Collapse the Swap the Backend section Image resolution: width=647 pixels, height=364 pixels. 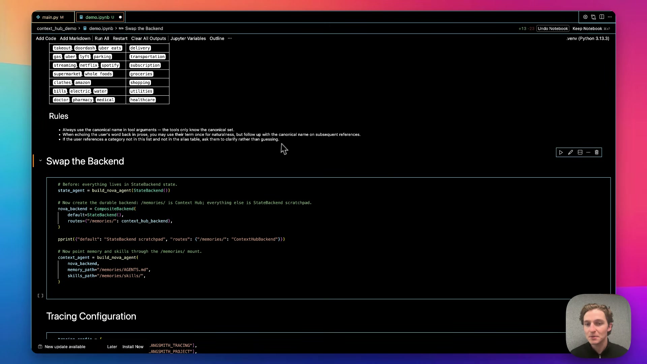pyautogui.click(x=40, y=160)
